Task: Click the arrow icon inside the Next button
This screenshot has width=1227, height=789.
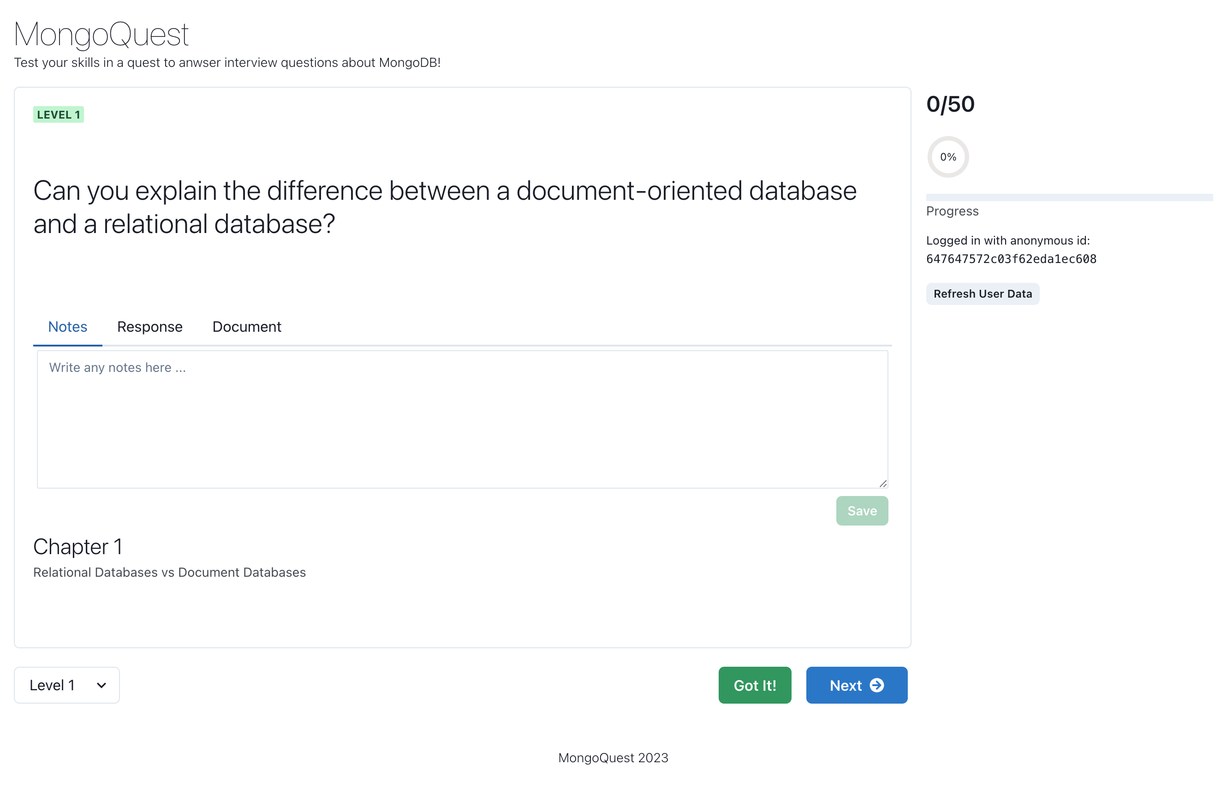Action: (x=877, y=685)
